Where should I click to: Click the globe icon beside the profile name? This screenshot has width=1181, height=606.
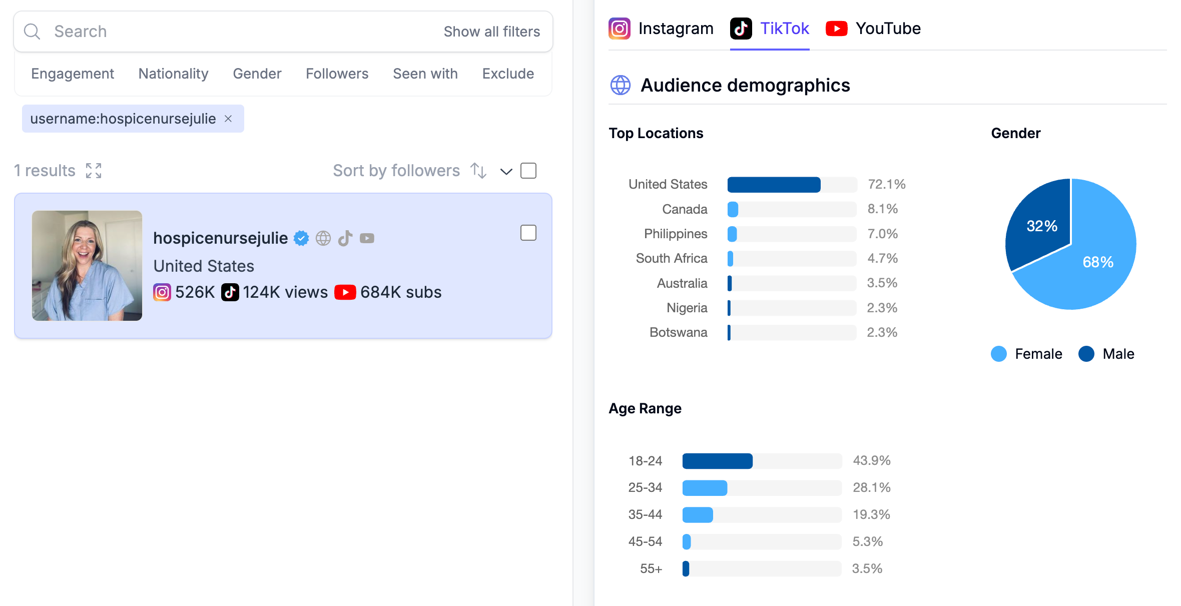(323, 238)
